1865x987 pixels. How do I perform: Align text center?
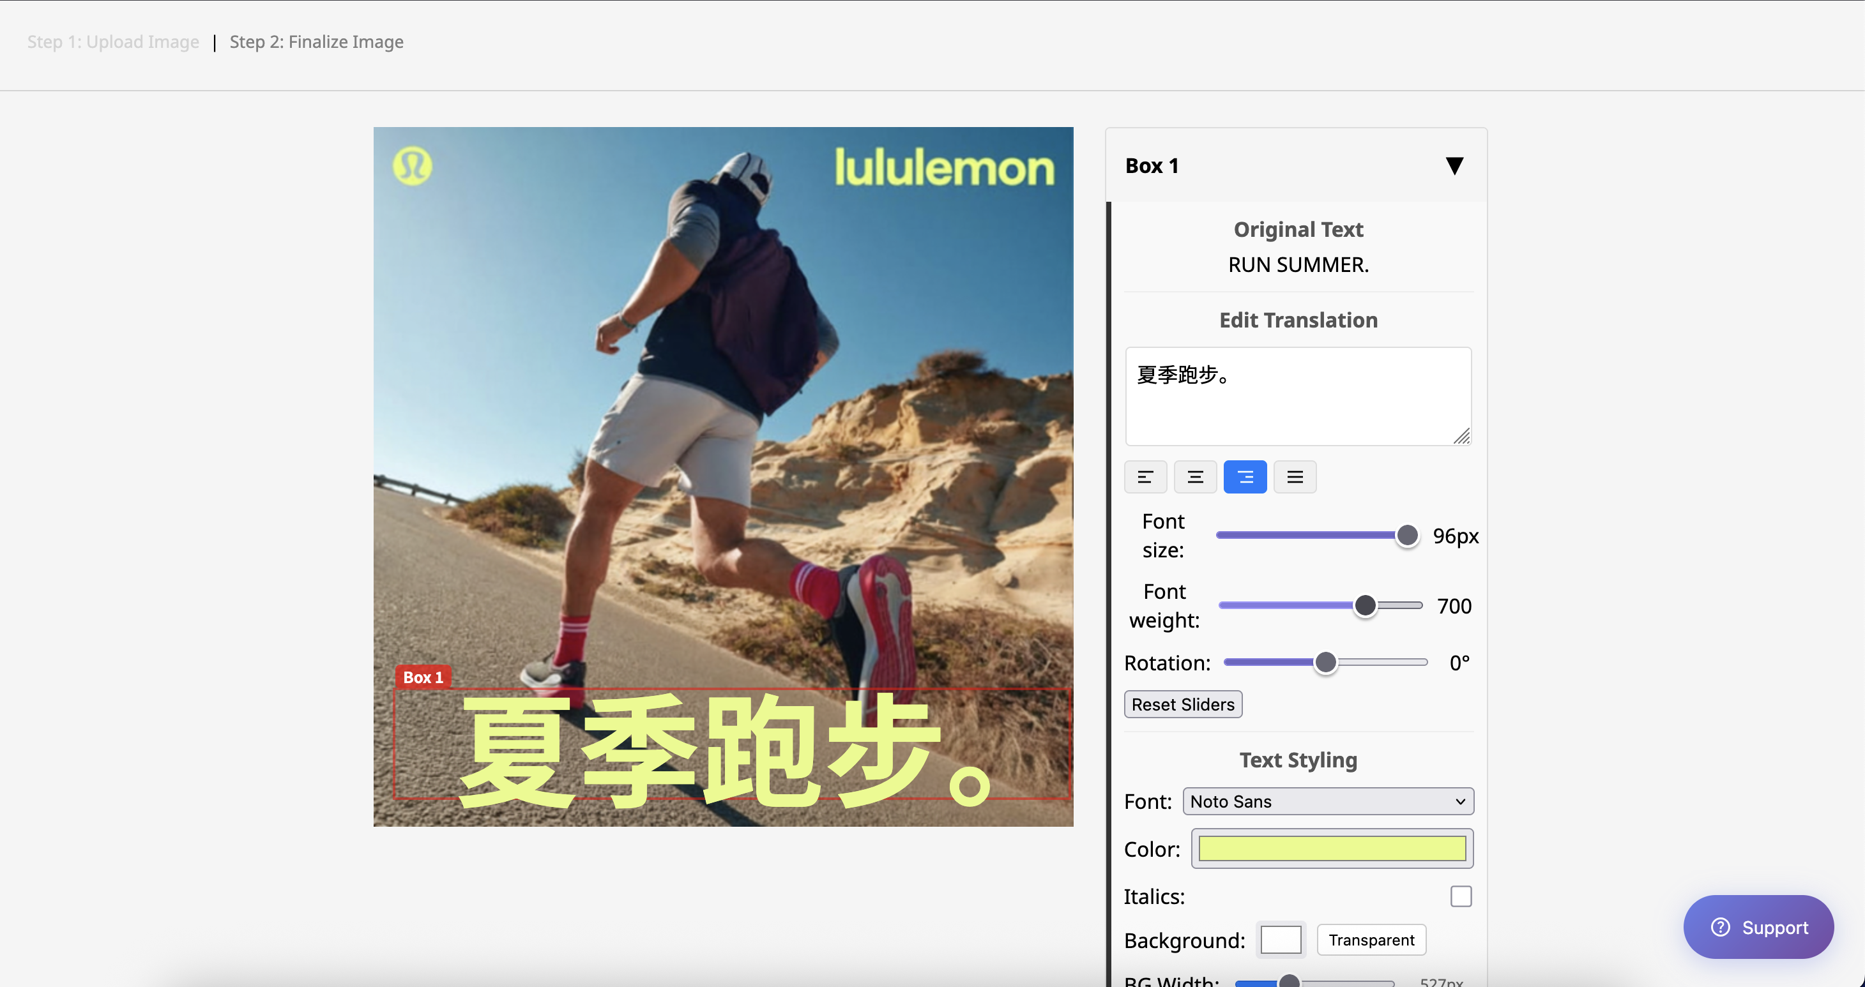(x=1195, y=477)
